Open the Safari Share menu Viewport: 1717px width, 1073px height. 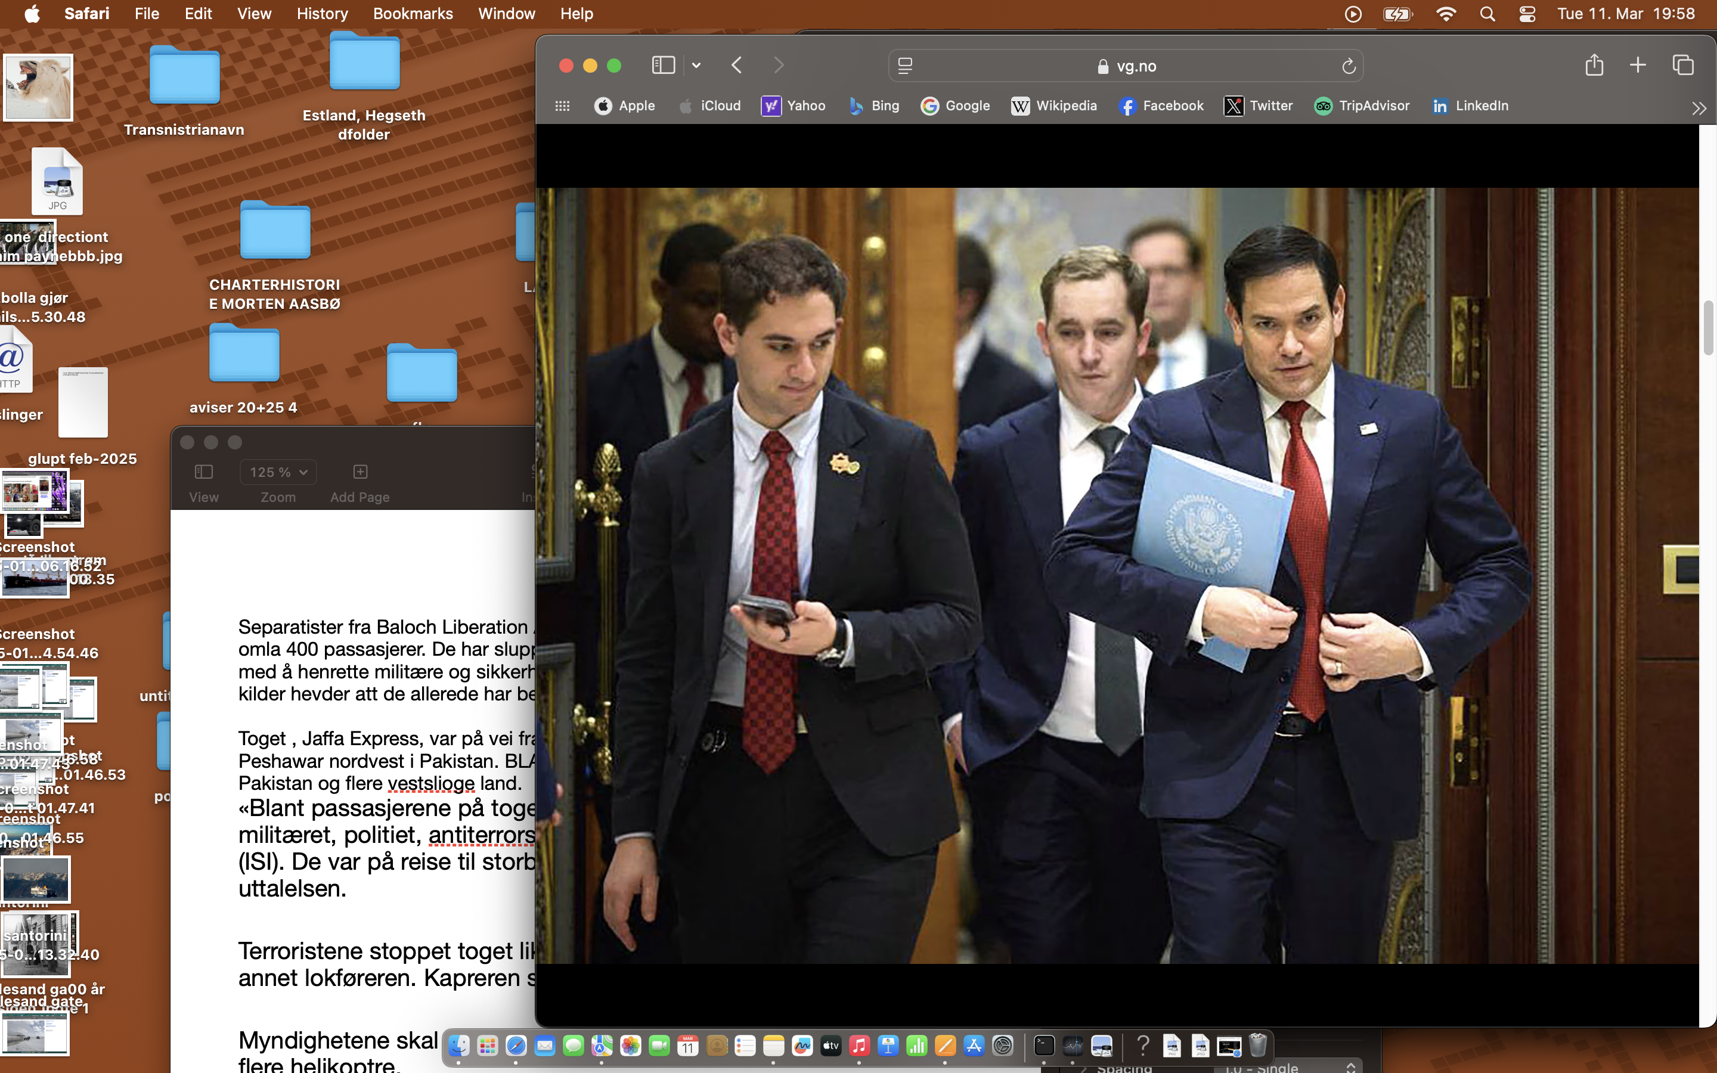(1594, 64)
